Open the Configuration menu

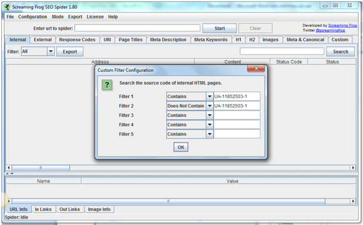pyautogui.click(x=33, y=17)
